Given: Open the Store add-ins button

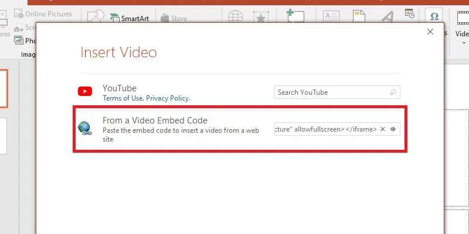Looking at the screenshot, I should (x=174, y=18).
